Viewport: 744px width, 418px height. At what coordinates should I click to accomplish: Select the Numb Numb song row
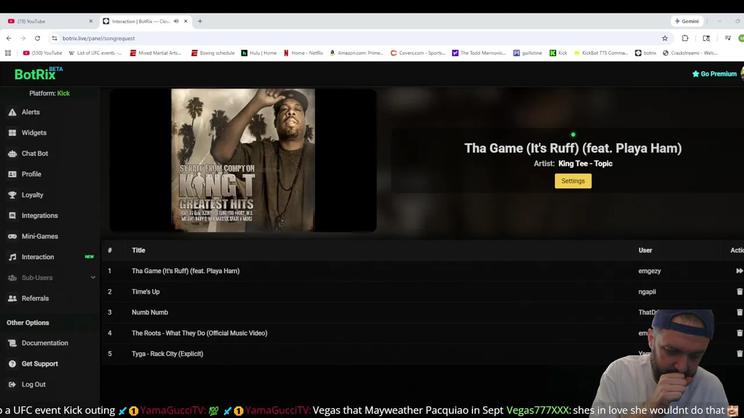[422, 312]
